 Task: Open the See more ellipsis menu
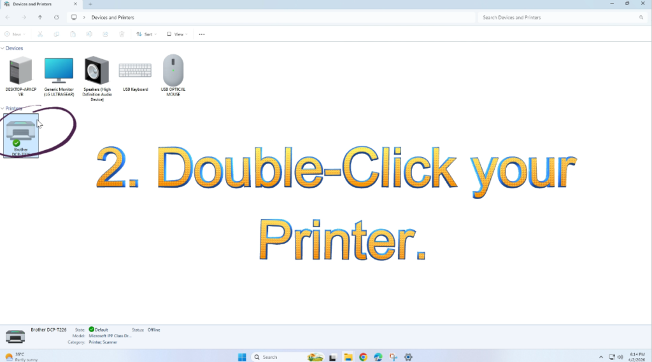click(202, 34)
